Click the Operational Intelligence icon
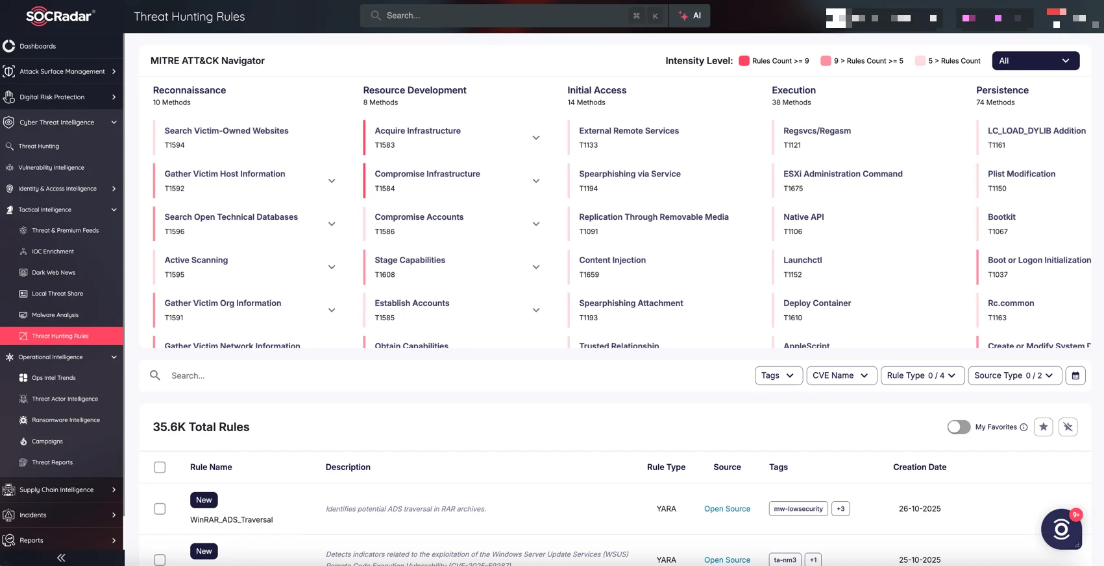 click(x=10, y=357)
